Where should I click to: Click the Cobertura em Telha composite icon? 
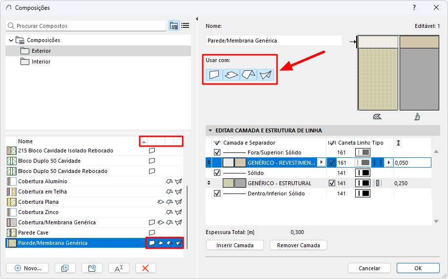click(11, 192)
